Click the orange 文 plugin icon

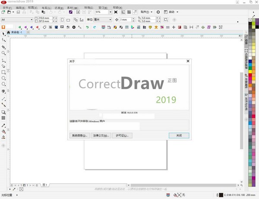156,27
